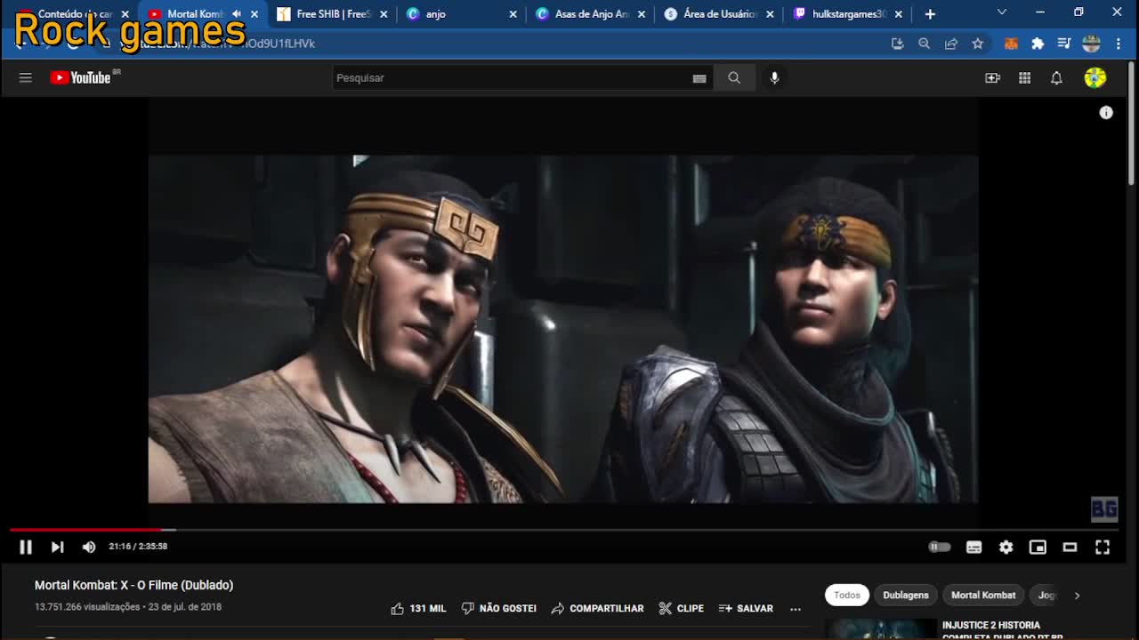Viewport: 1139px width, 640px height.
Task: Mute the video volume
Action: click(x=89, y=547)
